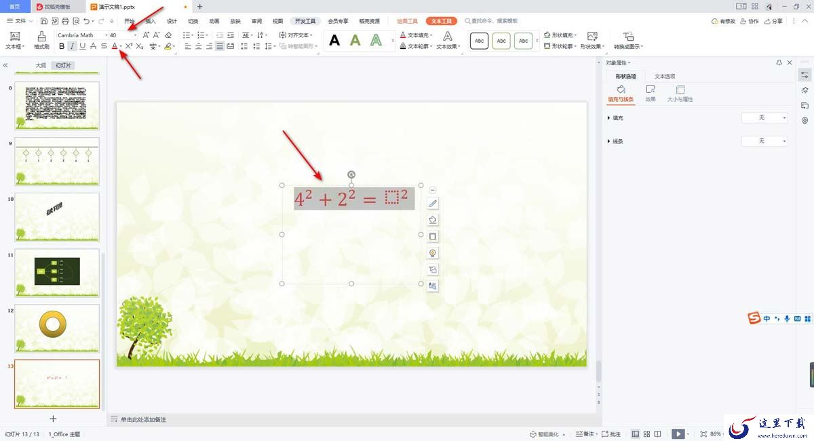Click the increase font size icon
The height and width of the screenshot is (441, 814).
(x=146, y=35)
